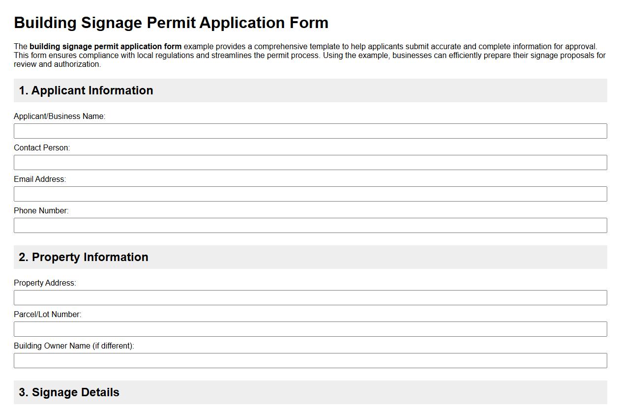Image resolution: width=621 pixels, height=409 pixels.
Task: Click the Property Information section header
Action: [x=83, y=257]
